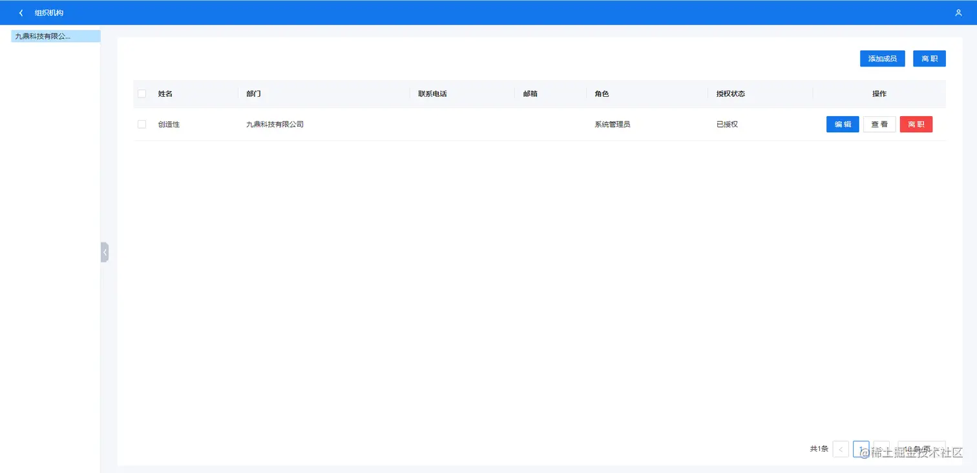The width and height of the screenshot is (977, 473).
Task: Toggle the select-all checkbox in table header
Action: (142, 94)
